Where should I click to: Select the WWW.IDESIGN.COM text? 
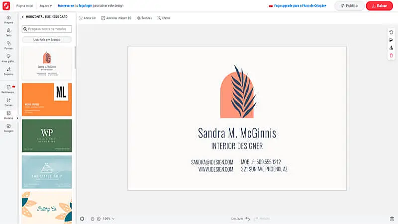216,169
